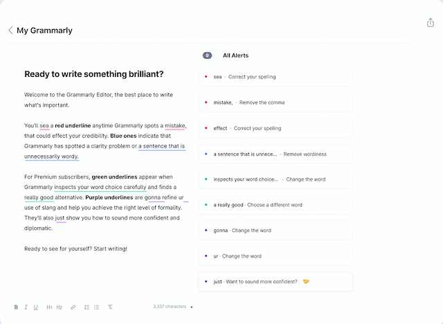Toggle italic formatting in the toolbar

pyautogui.click(x=26, y=307)
